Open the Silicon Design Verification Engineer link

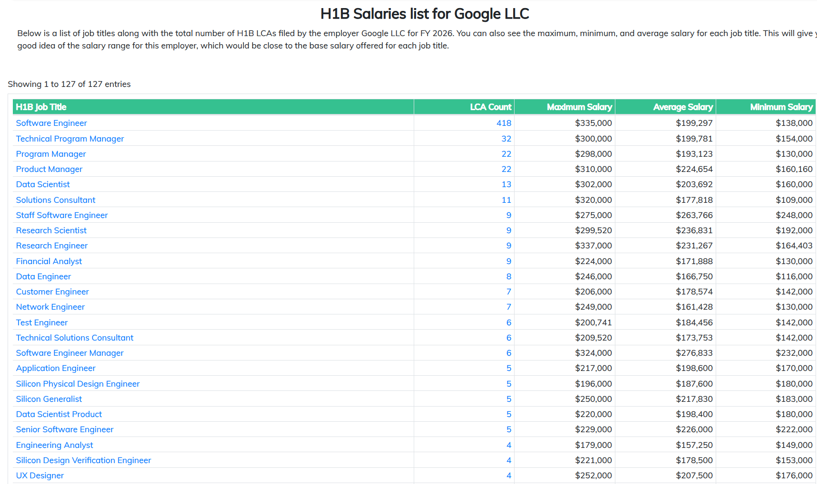click(x=84, y=460)
